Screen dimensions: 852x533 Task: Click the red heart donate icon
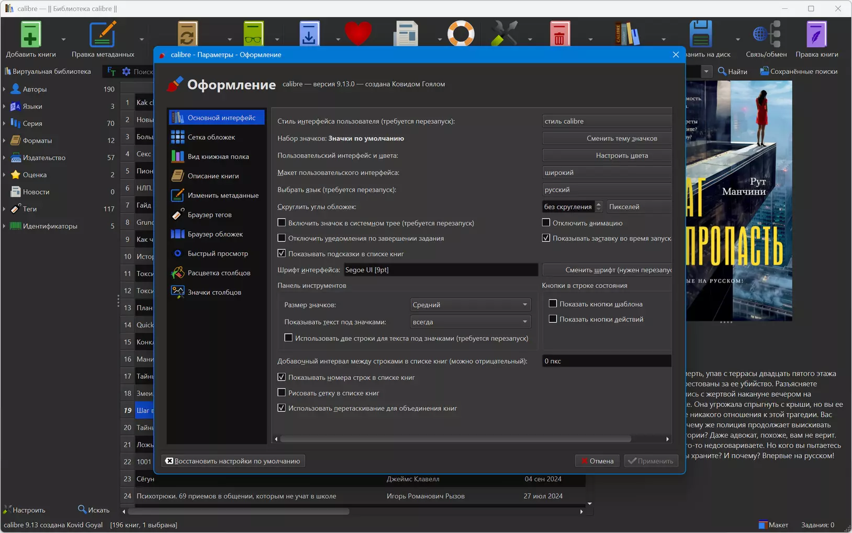coord(358,34)
